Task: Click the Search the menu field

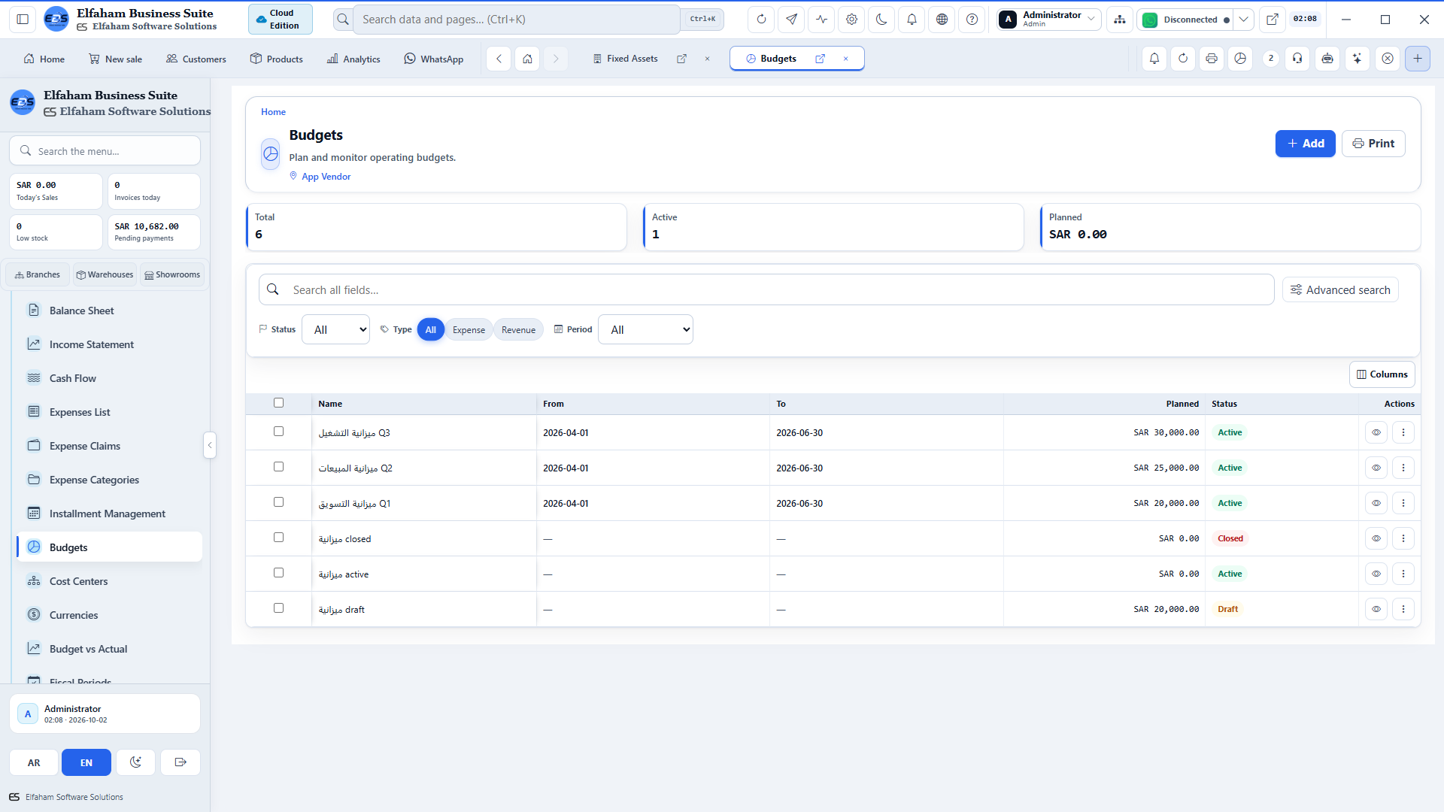Action: pos(105,151)
